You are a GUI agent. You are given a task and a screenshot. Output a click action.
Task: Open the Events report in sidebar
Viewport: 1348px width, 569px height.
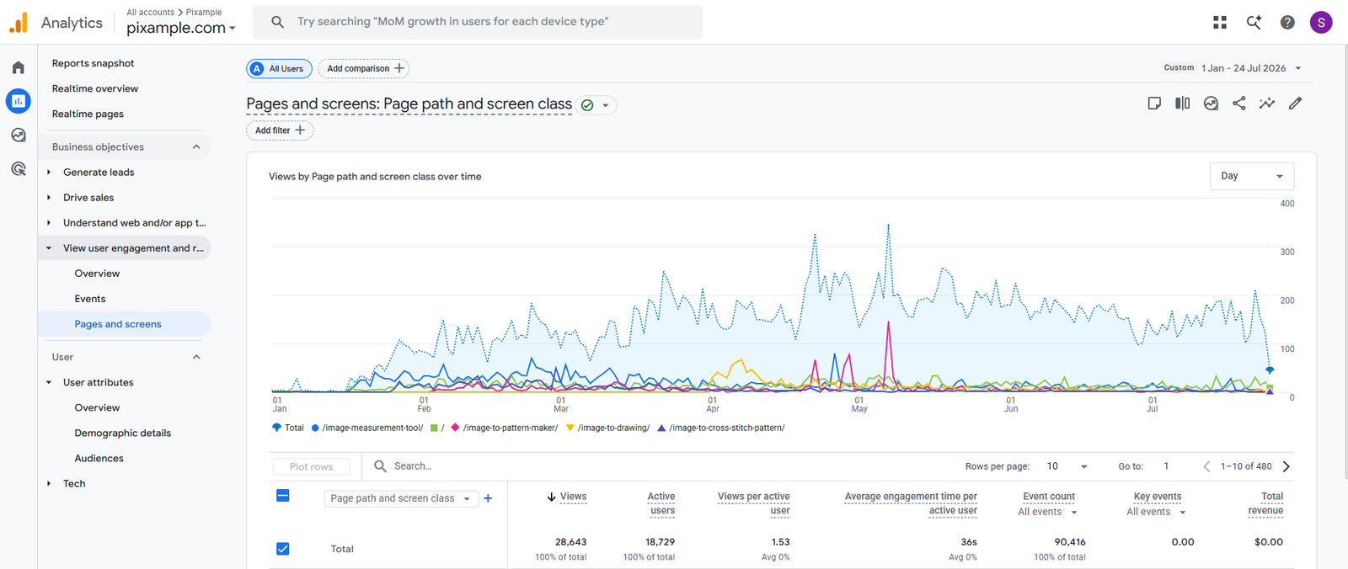pyautogui.click(x=90, y=299)
